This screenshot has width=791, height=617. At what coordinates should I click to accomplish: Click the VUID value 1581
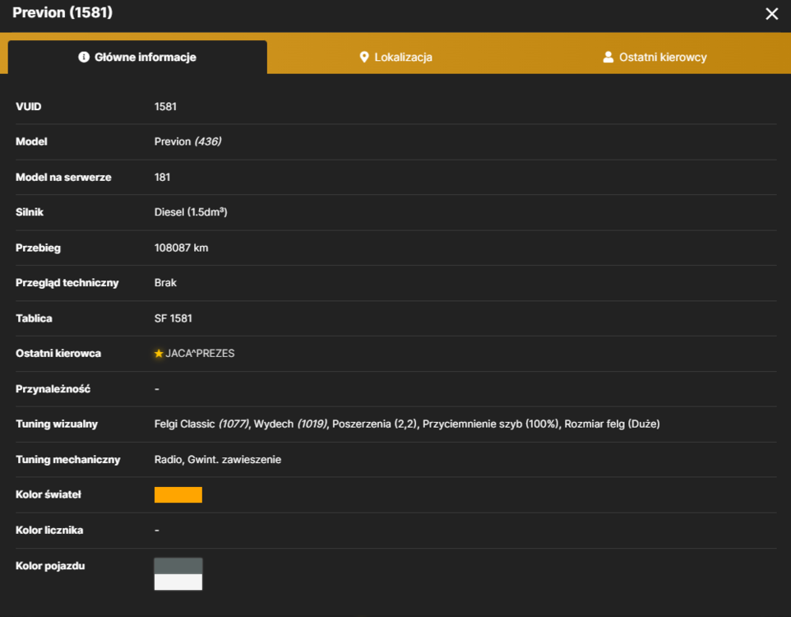[165, 107]
